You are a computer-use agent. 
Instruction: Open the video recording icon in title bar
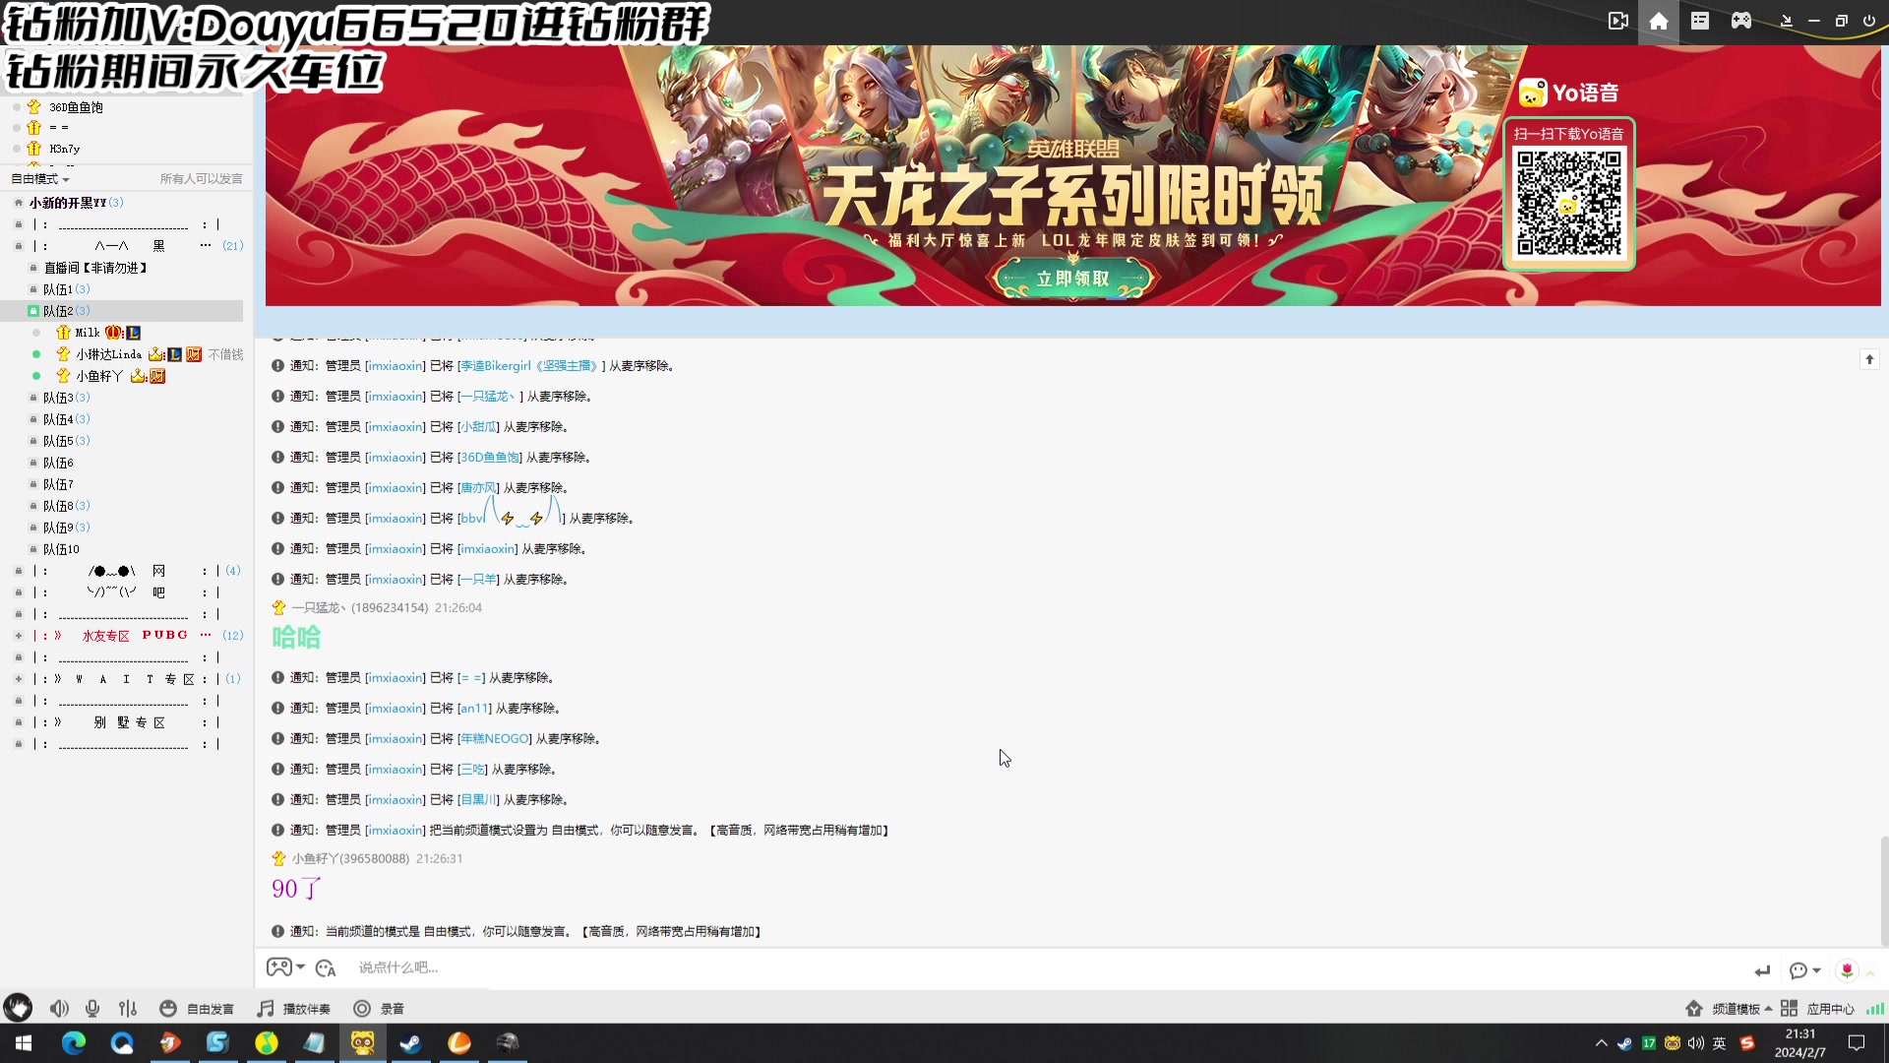tap(1617, 21)
